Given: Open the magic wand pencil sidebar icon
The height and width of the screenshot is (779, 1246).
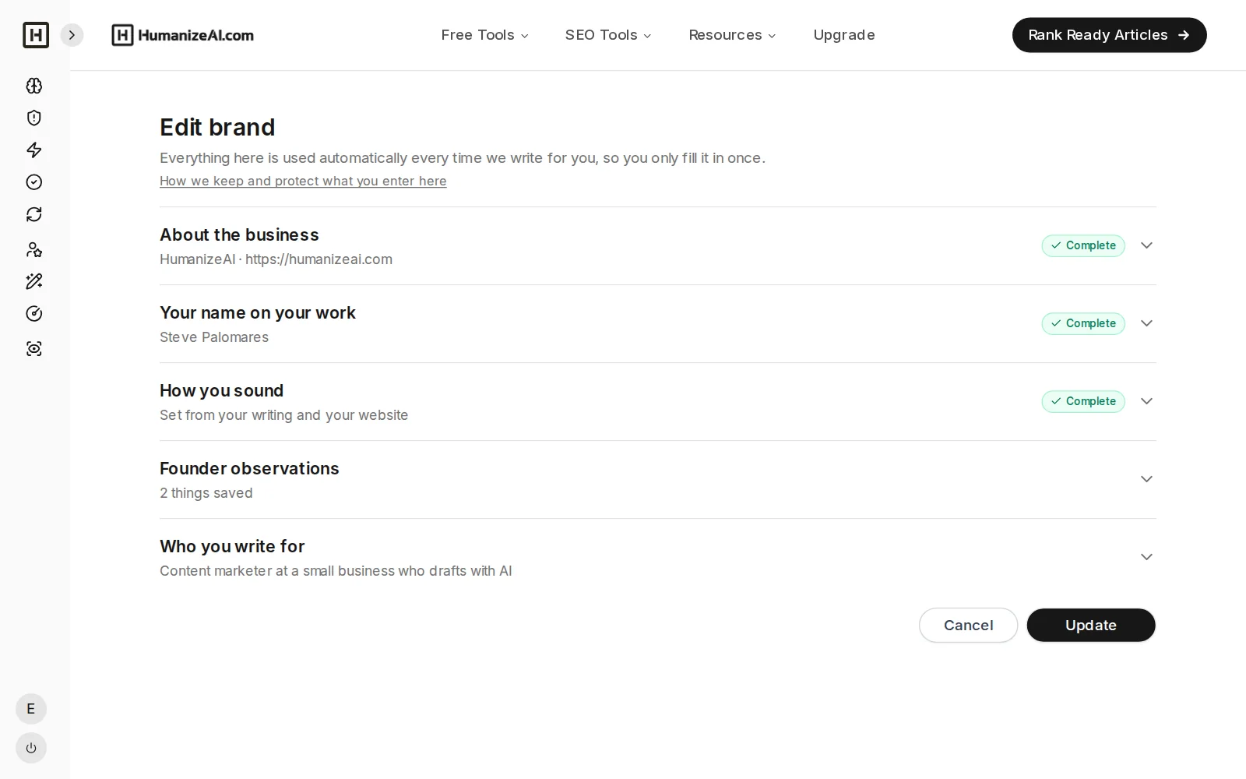Looking at the screenshot, I should point(34,281).
